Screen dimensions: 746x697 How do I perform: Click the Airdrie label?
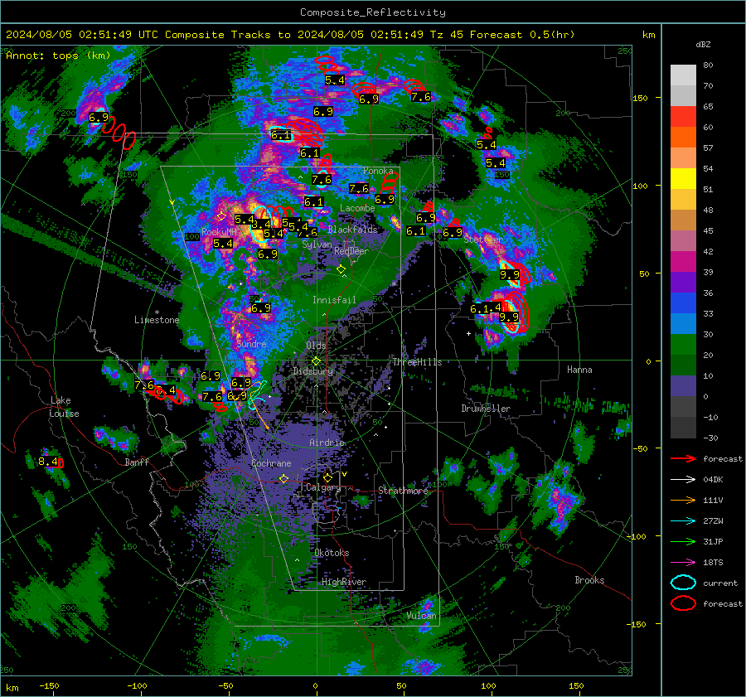327,443
